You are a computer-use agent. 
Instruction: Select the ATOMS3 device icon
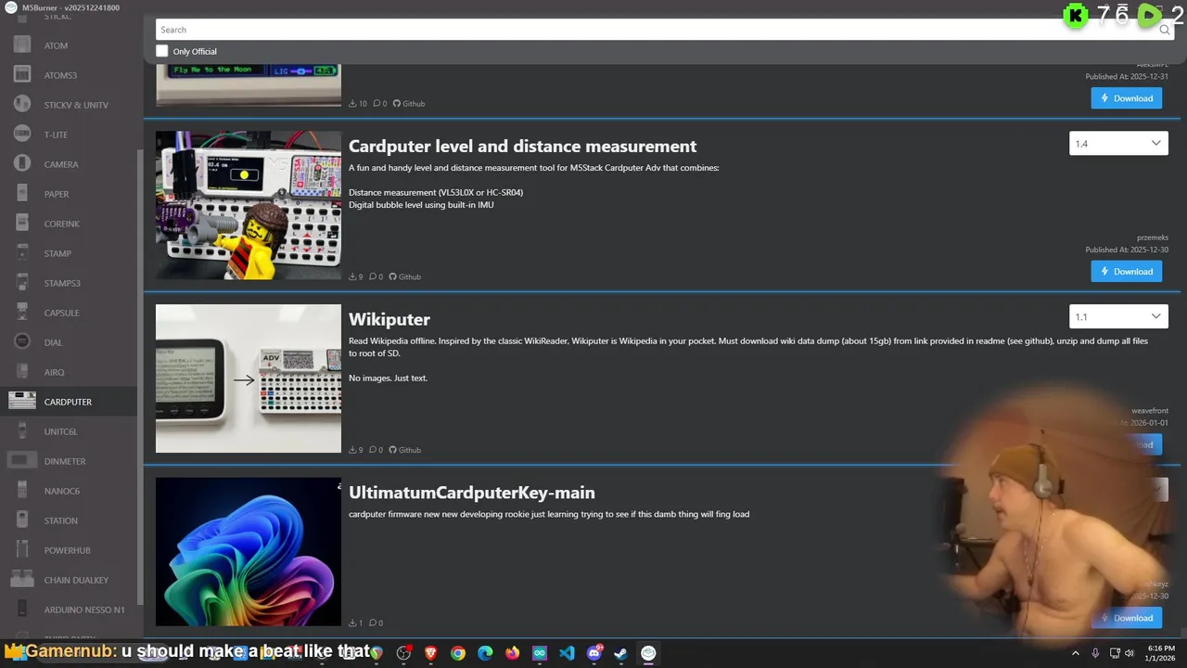(x=22, y=75)
